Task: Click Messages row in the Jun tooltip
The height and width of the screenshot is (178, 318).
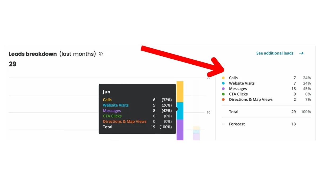Action: point(137,111)
